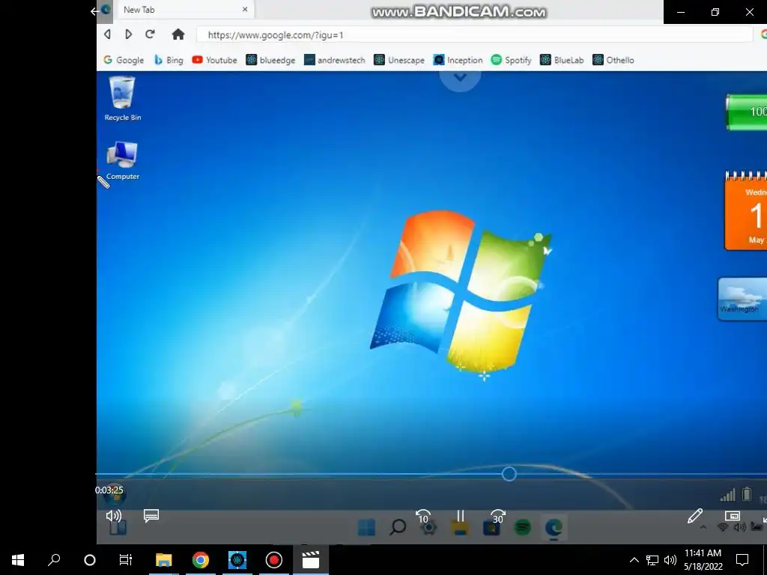Click the green battery gadget
This screenshot has width=767, height=575.
pyautogui.click(x=746, y=112)
